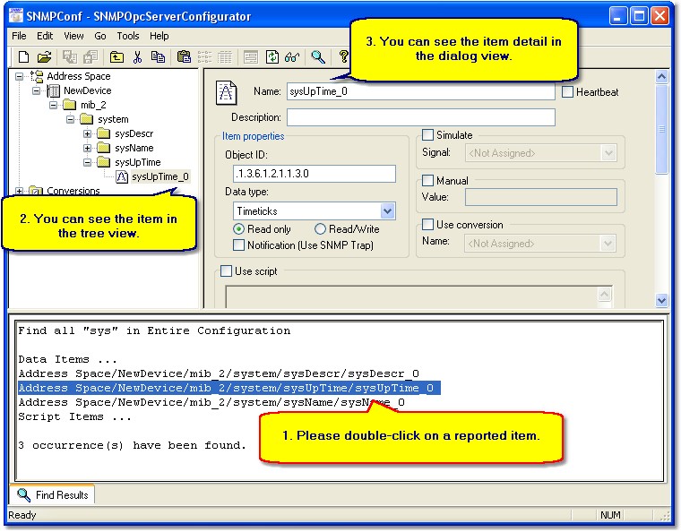The height and width of the screenshot is (532, 681).
Task: Collapse the system folder node
Action: (x=70, y=120)
